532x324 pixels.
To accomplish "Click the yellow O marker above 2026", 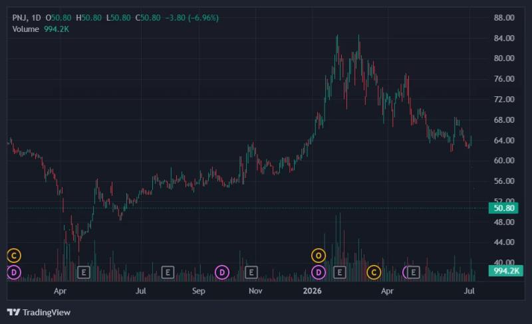I will pyautogui.click(x=319, y=256).
